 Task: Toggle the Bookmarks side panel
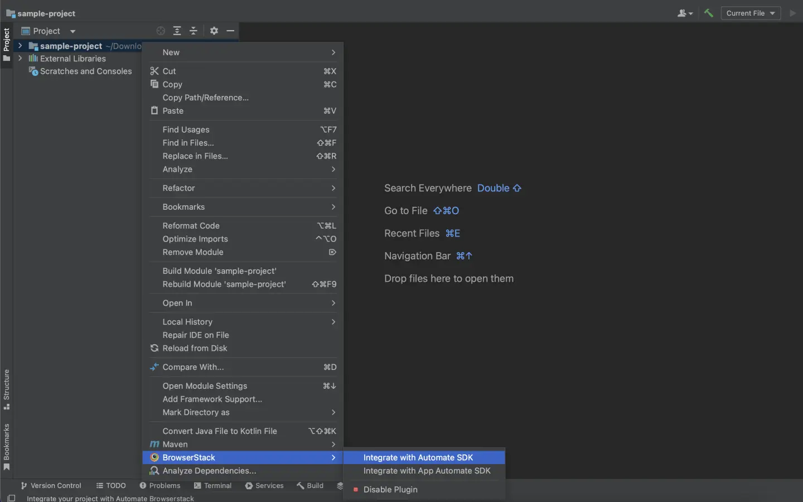click(7, 446)
